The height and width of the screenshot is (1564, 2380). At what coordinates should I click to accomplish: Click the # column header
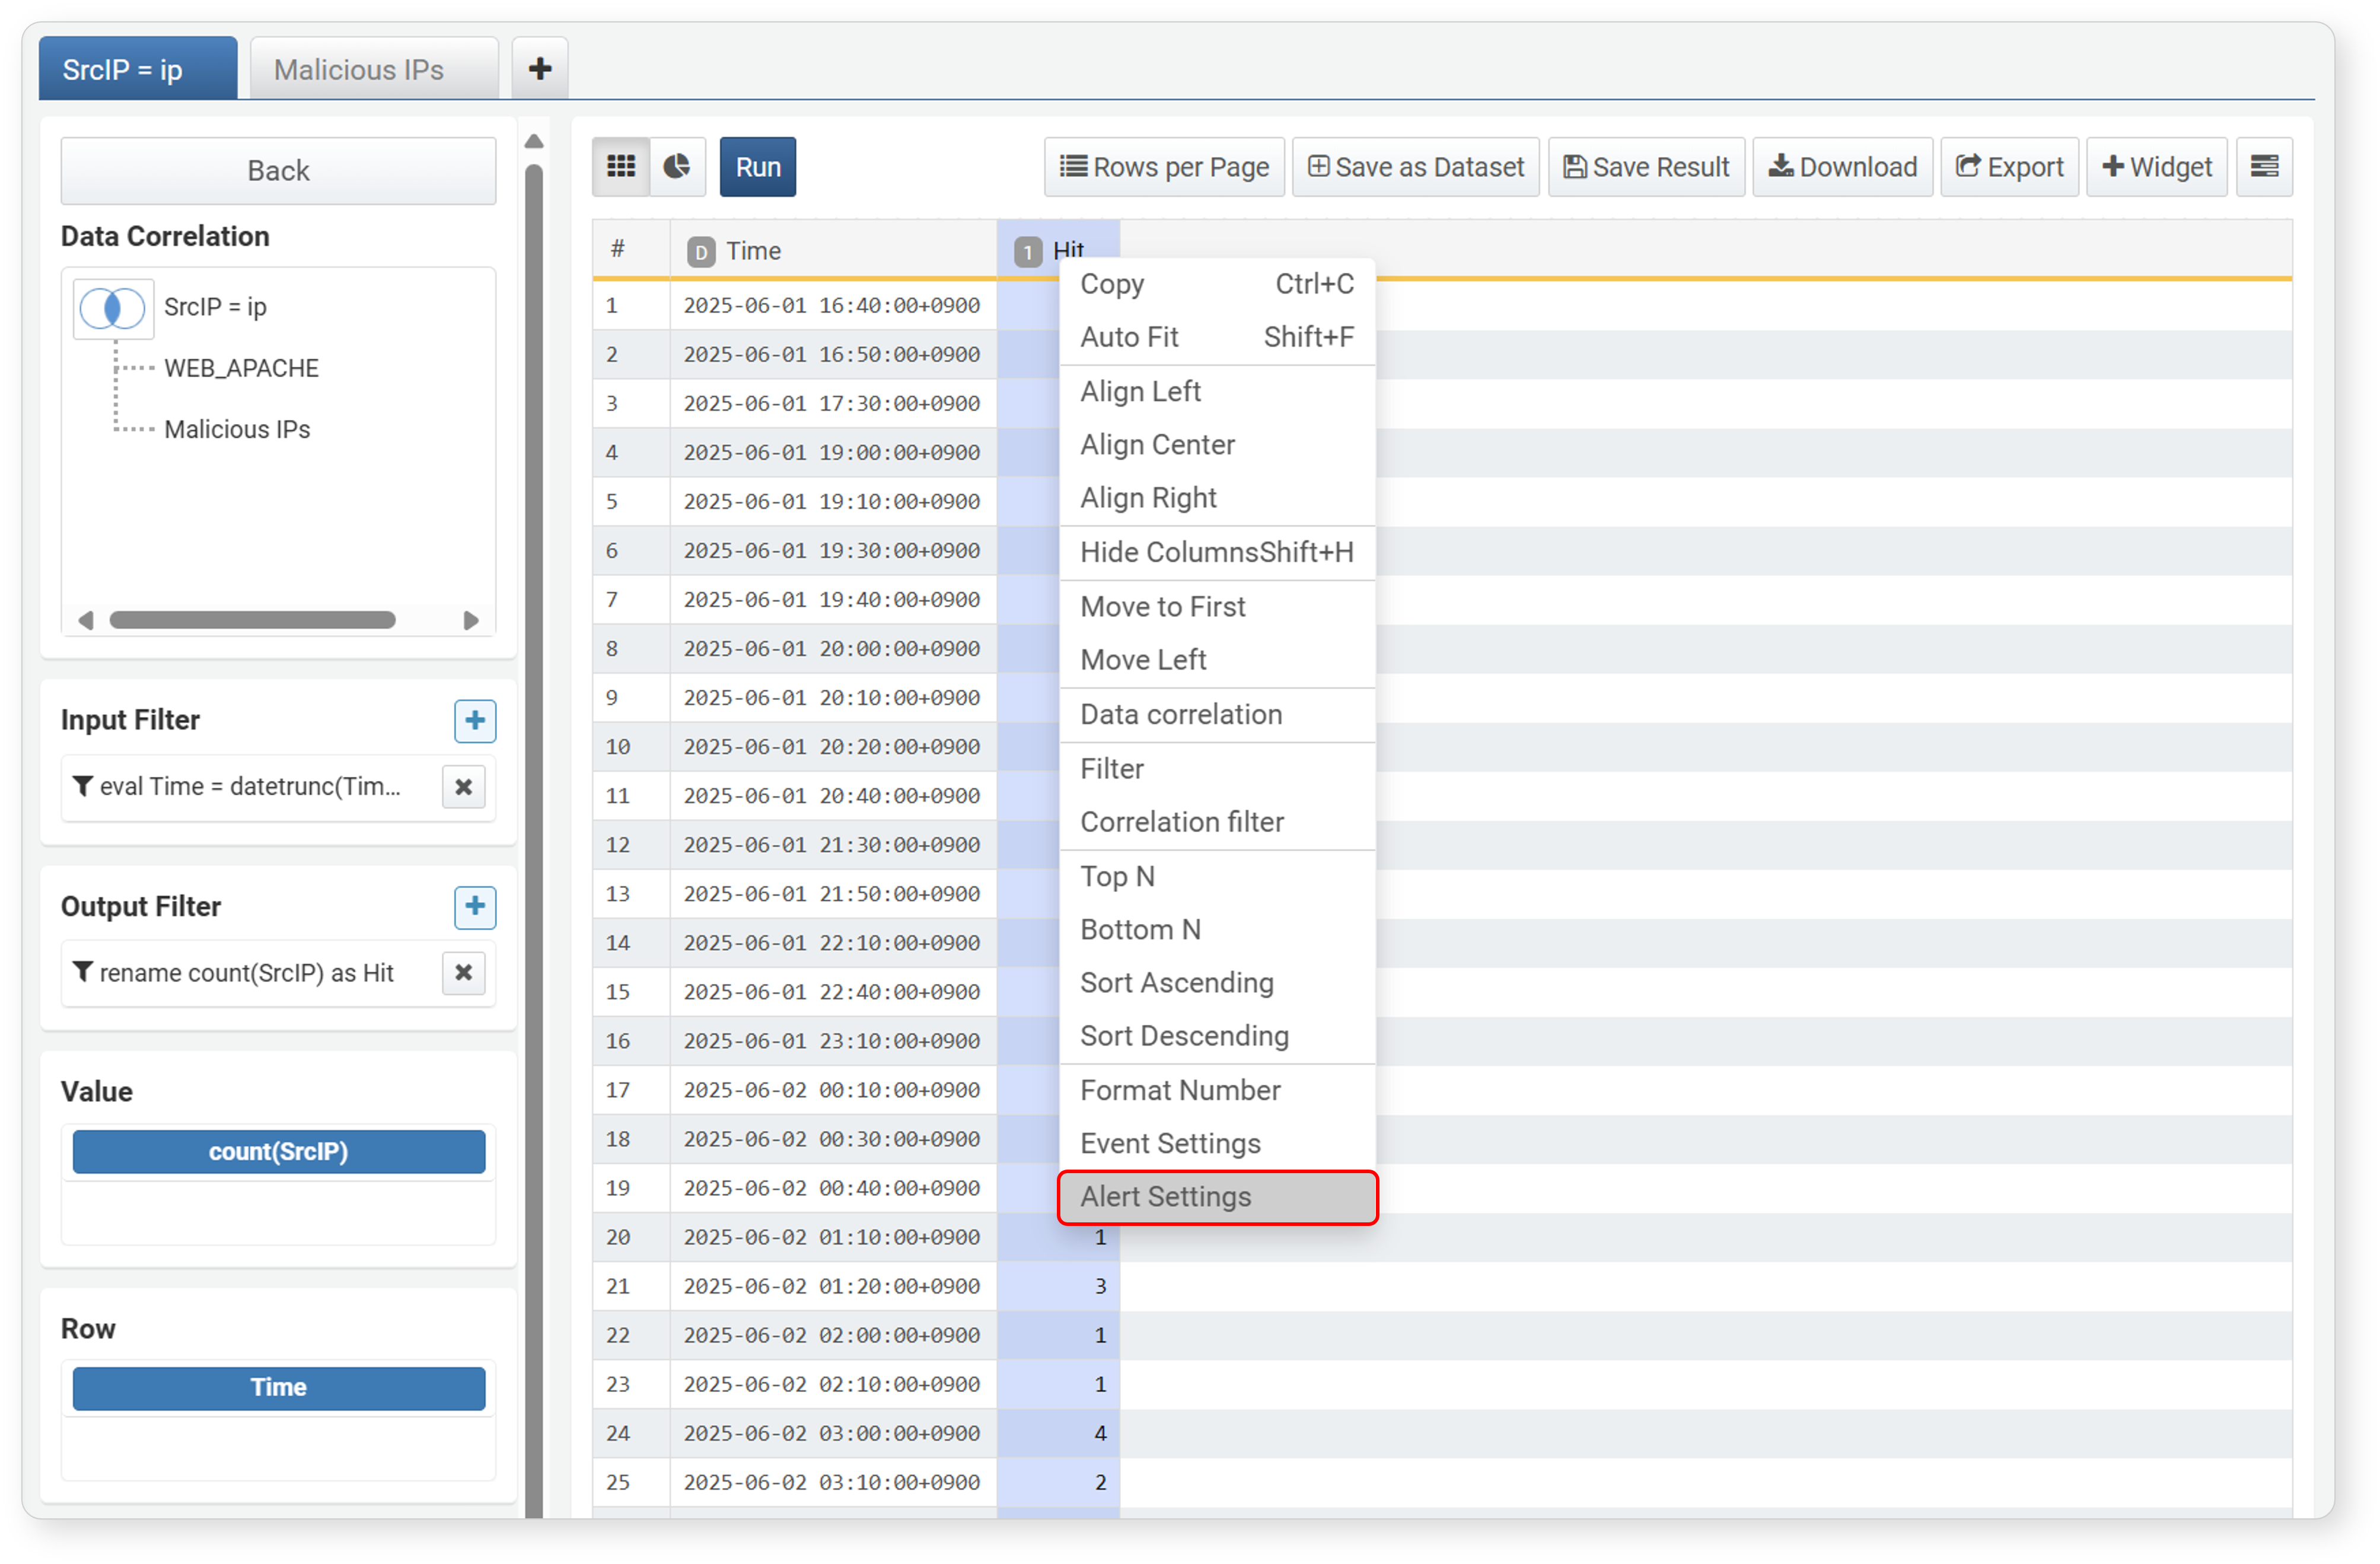tap(631, 250)
